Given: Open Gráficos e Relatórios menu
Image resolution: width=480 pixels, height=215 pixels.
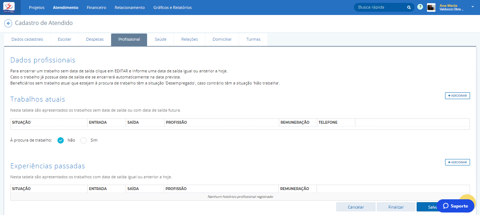Looking at the screenshot, I should 172,7.
